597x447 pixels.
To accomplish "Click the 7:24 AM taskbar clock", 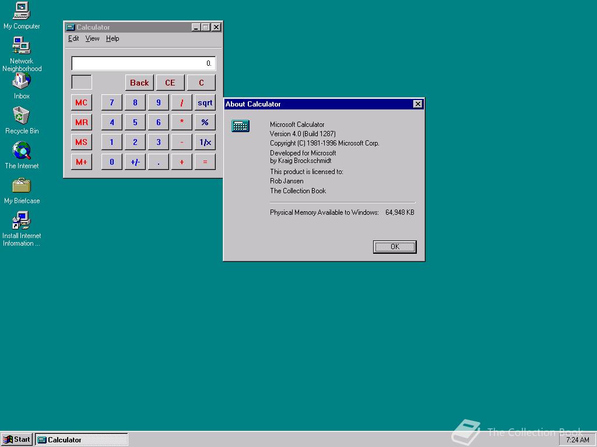I will click(577, 440).
